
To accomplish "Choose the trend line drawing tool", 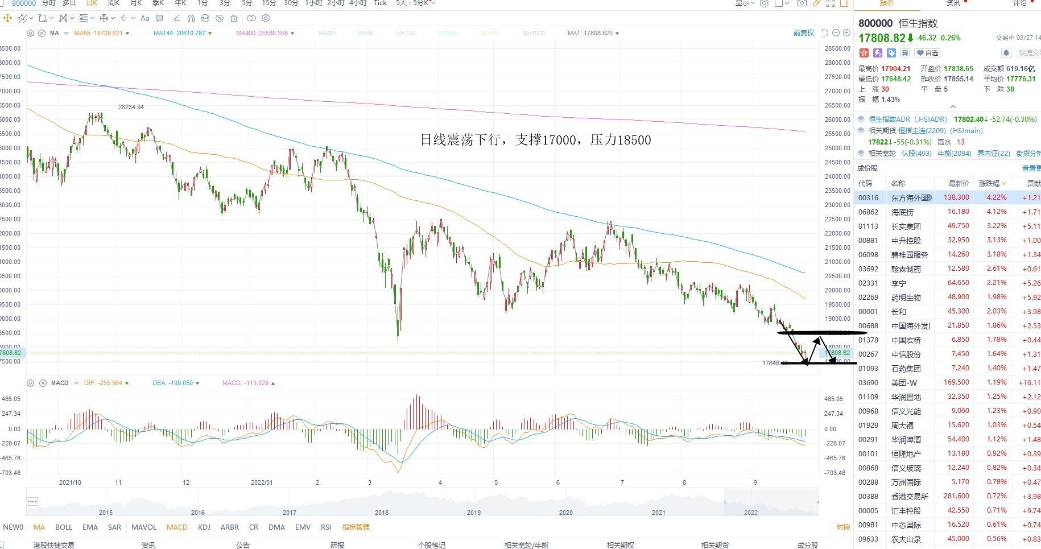I will 22,18.
